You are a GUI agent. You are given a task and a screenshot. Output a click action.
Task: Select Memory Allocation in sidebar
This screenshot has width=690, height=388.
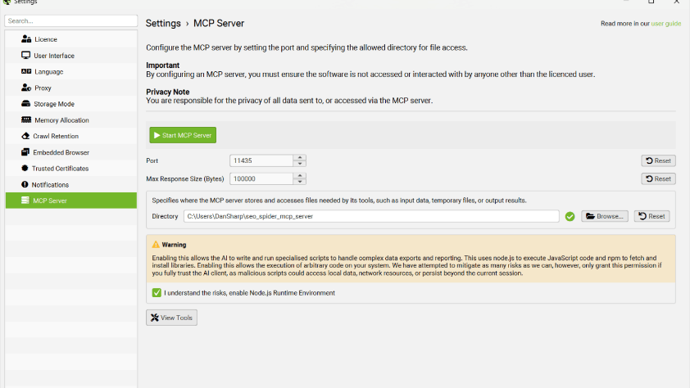[x=70, y=120]
